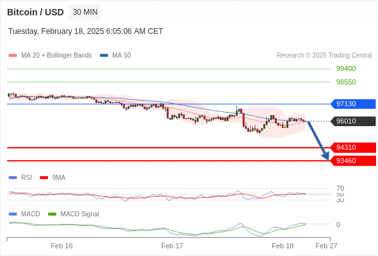Click the blue RSI legend swatch

point(13,178)
